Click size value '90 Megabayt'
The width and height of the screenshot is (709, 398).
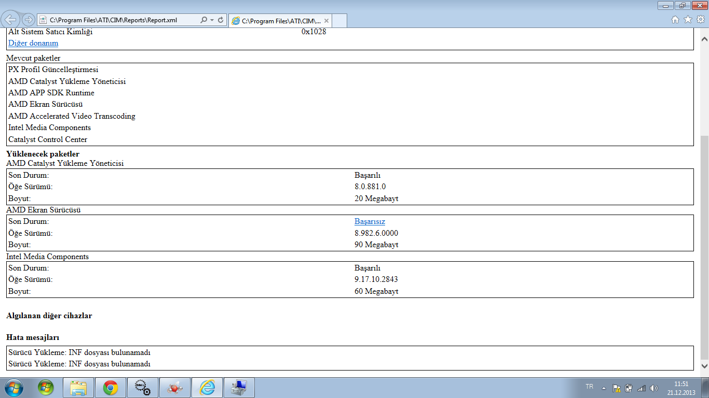[x=376, y=245]
